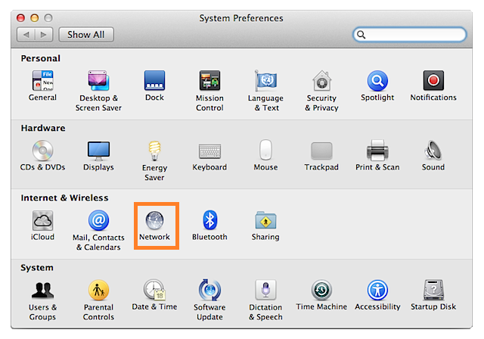Go back with the left arrow button
Viewport: 484px width, 339px height.
click(x=26, y=35)
